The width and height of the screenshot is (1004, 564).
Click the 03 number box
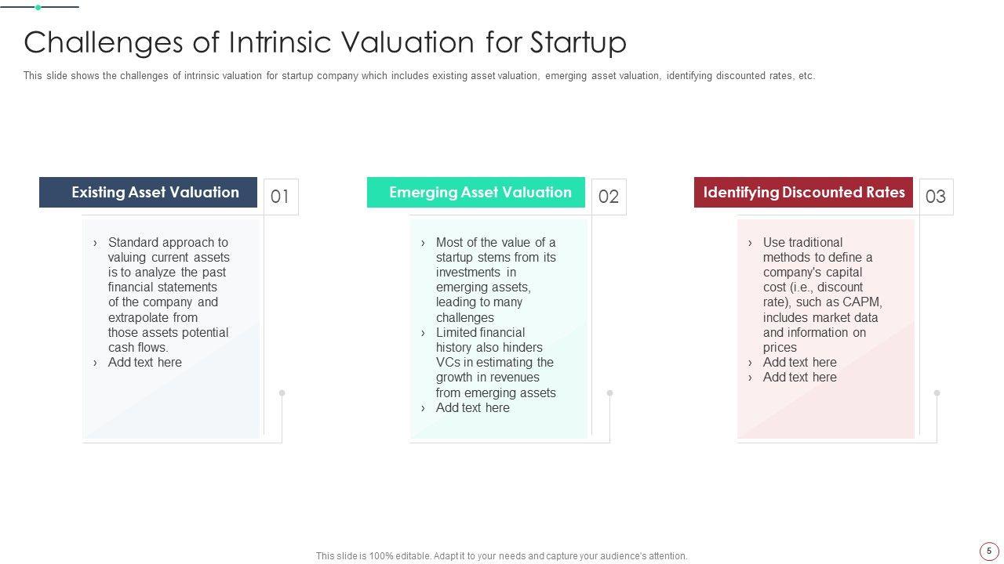coord(936,197)
